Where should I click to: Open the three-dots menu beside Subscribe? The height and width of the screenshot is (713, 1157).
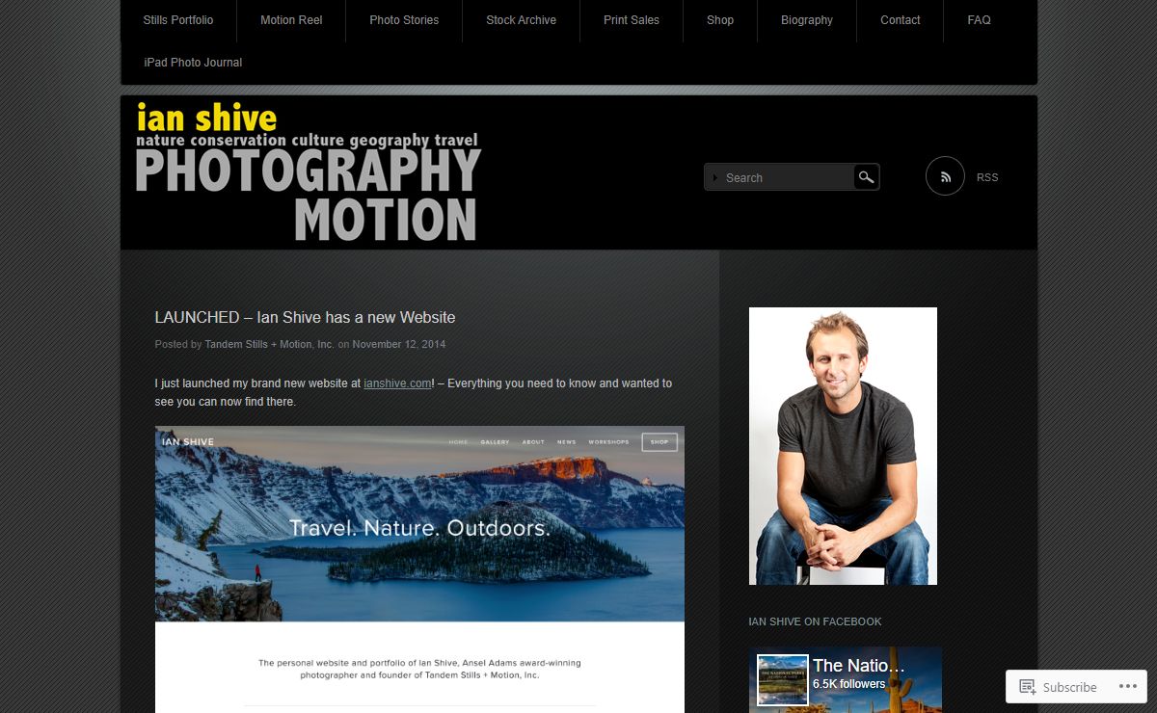[x=1127, y=687]
